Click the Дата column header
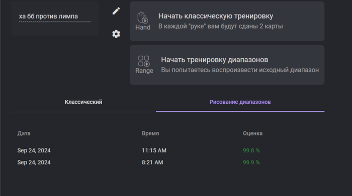Image resolution: width=352 pixels, height=196 pixels. (x=24, y=133)
